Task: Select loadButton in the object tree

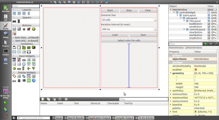Action: click(195, 24)
